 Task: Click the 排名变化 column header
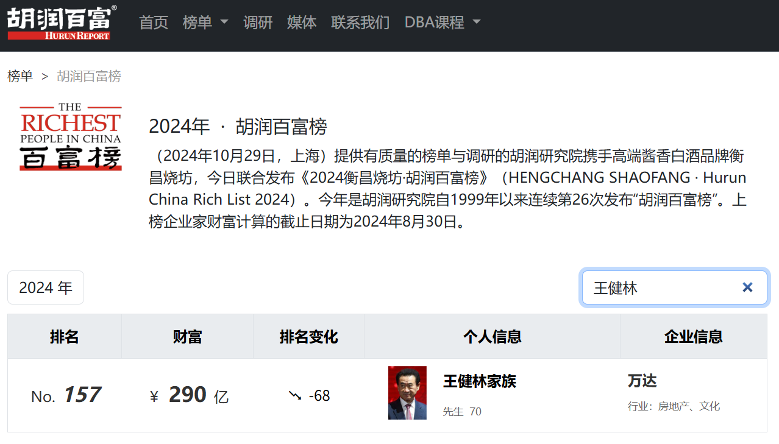point(308,336)
